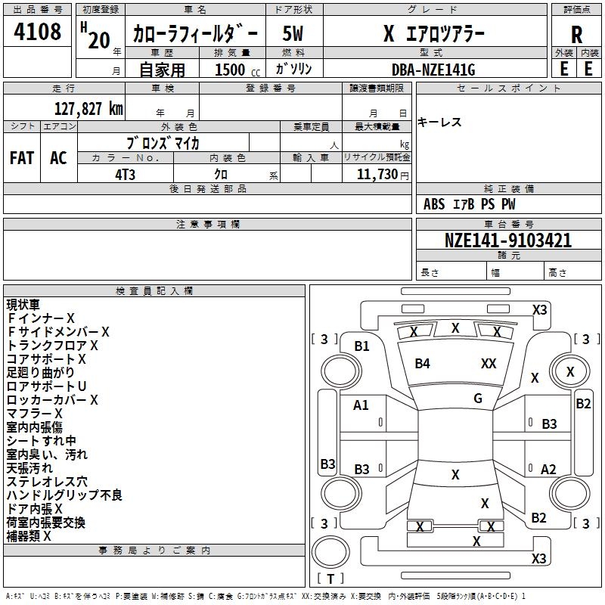Click the DBA-NZE141G model code
This screenshot has width=605, height=605.
pyautogui.click(x=433, y=70)
